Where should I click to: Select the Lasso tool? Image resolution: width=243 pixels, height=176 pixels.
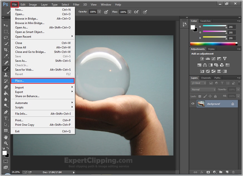[6, 37]
